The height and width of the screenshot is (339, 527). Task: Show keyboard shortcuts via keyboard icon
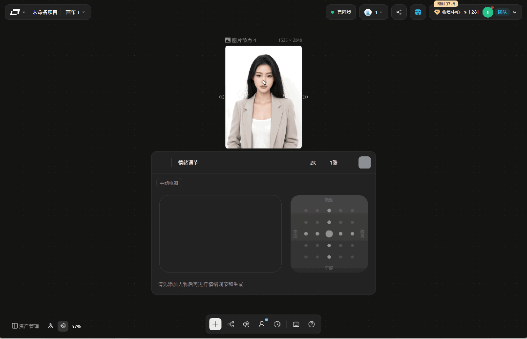coord(296,324)
